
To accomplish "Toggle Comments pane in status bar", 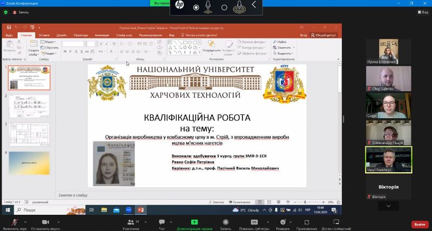I will [x=239, y=202].
